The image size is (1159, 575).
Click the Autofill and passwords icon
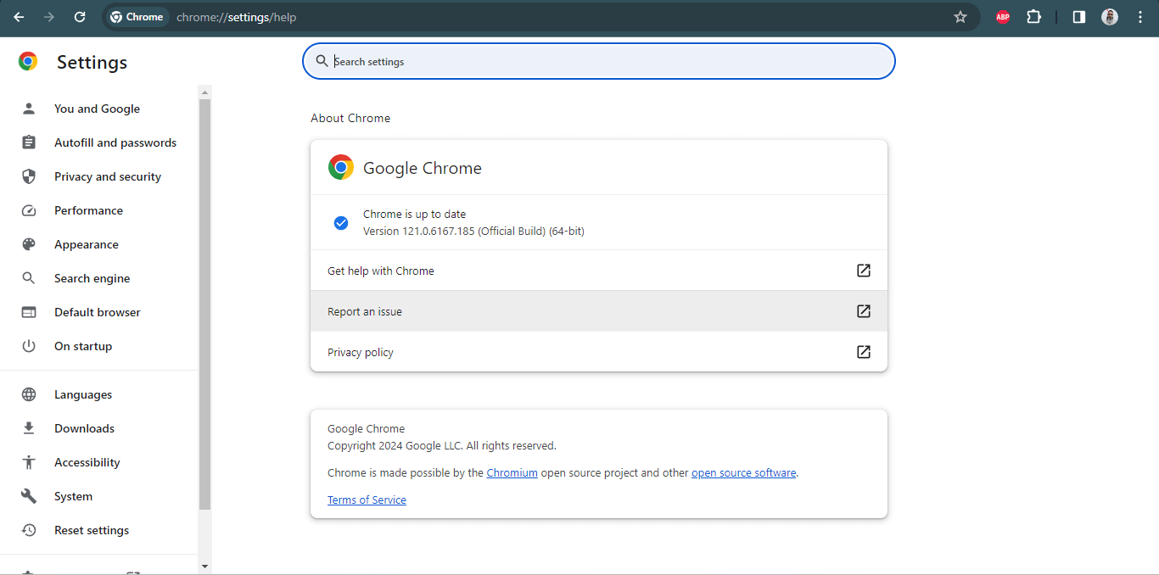pos(29,142)
